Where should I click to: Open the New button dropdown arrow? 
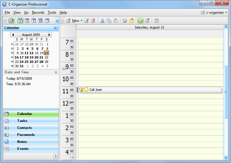tap(81, 21)
